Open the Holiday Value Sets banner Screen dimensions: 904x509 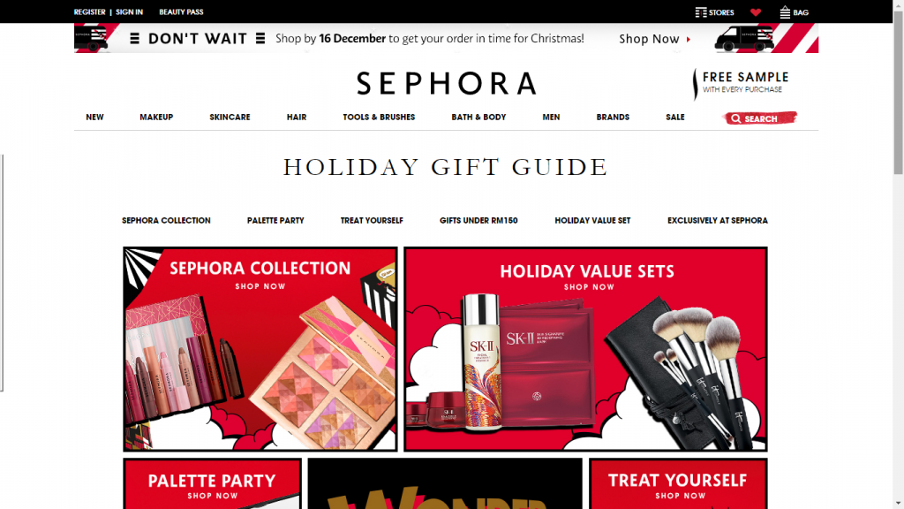pyautogui.click(x=585, y=349)
